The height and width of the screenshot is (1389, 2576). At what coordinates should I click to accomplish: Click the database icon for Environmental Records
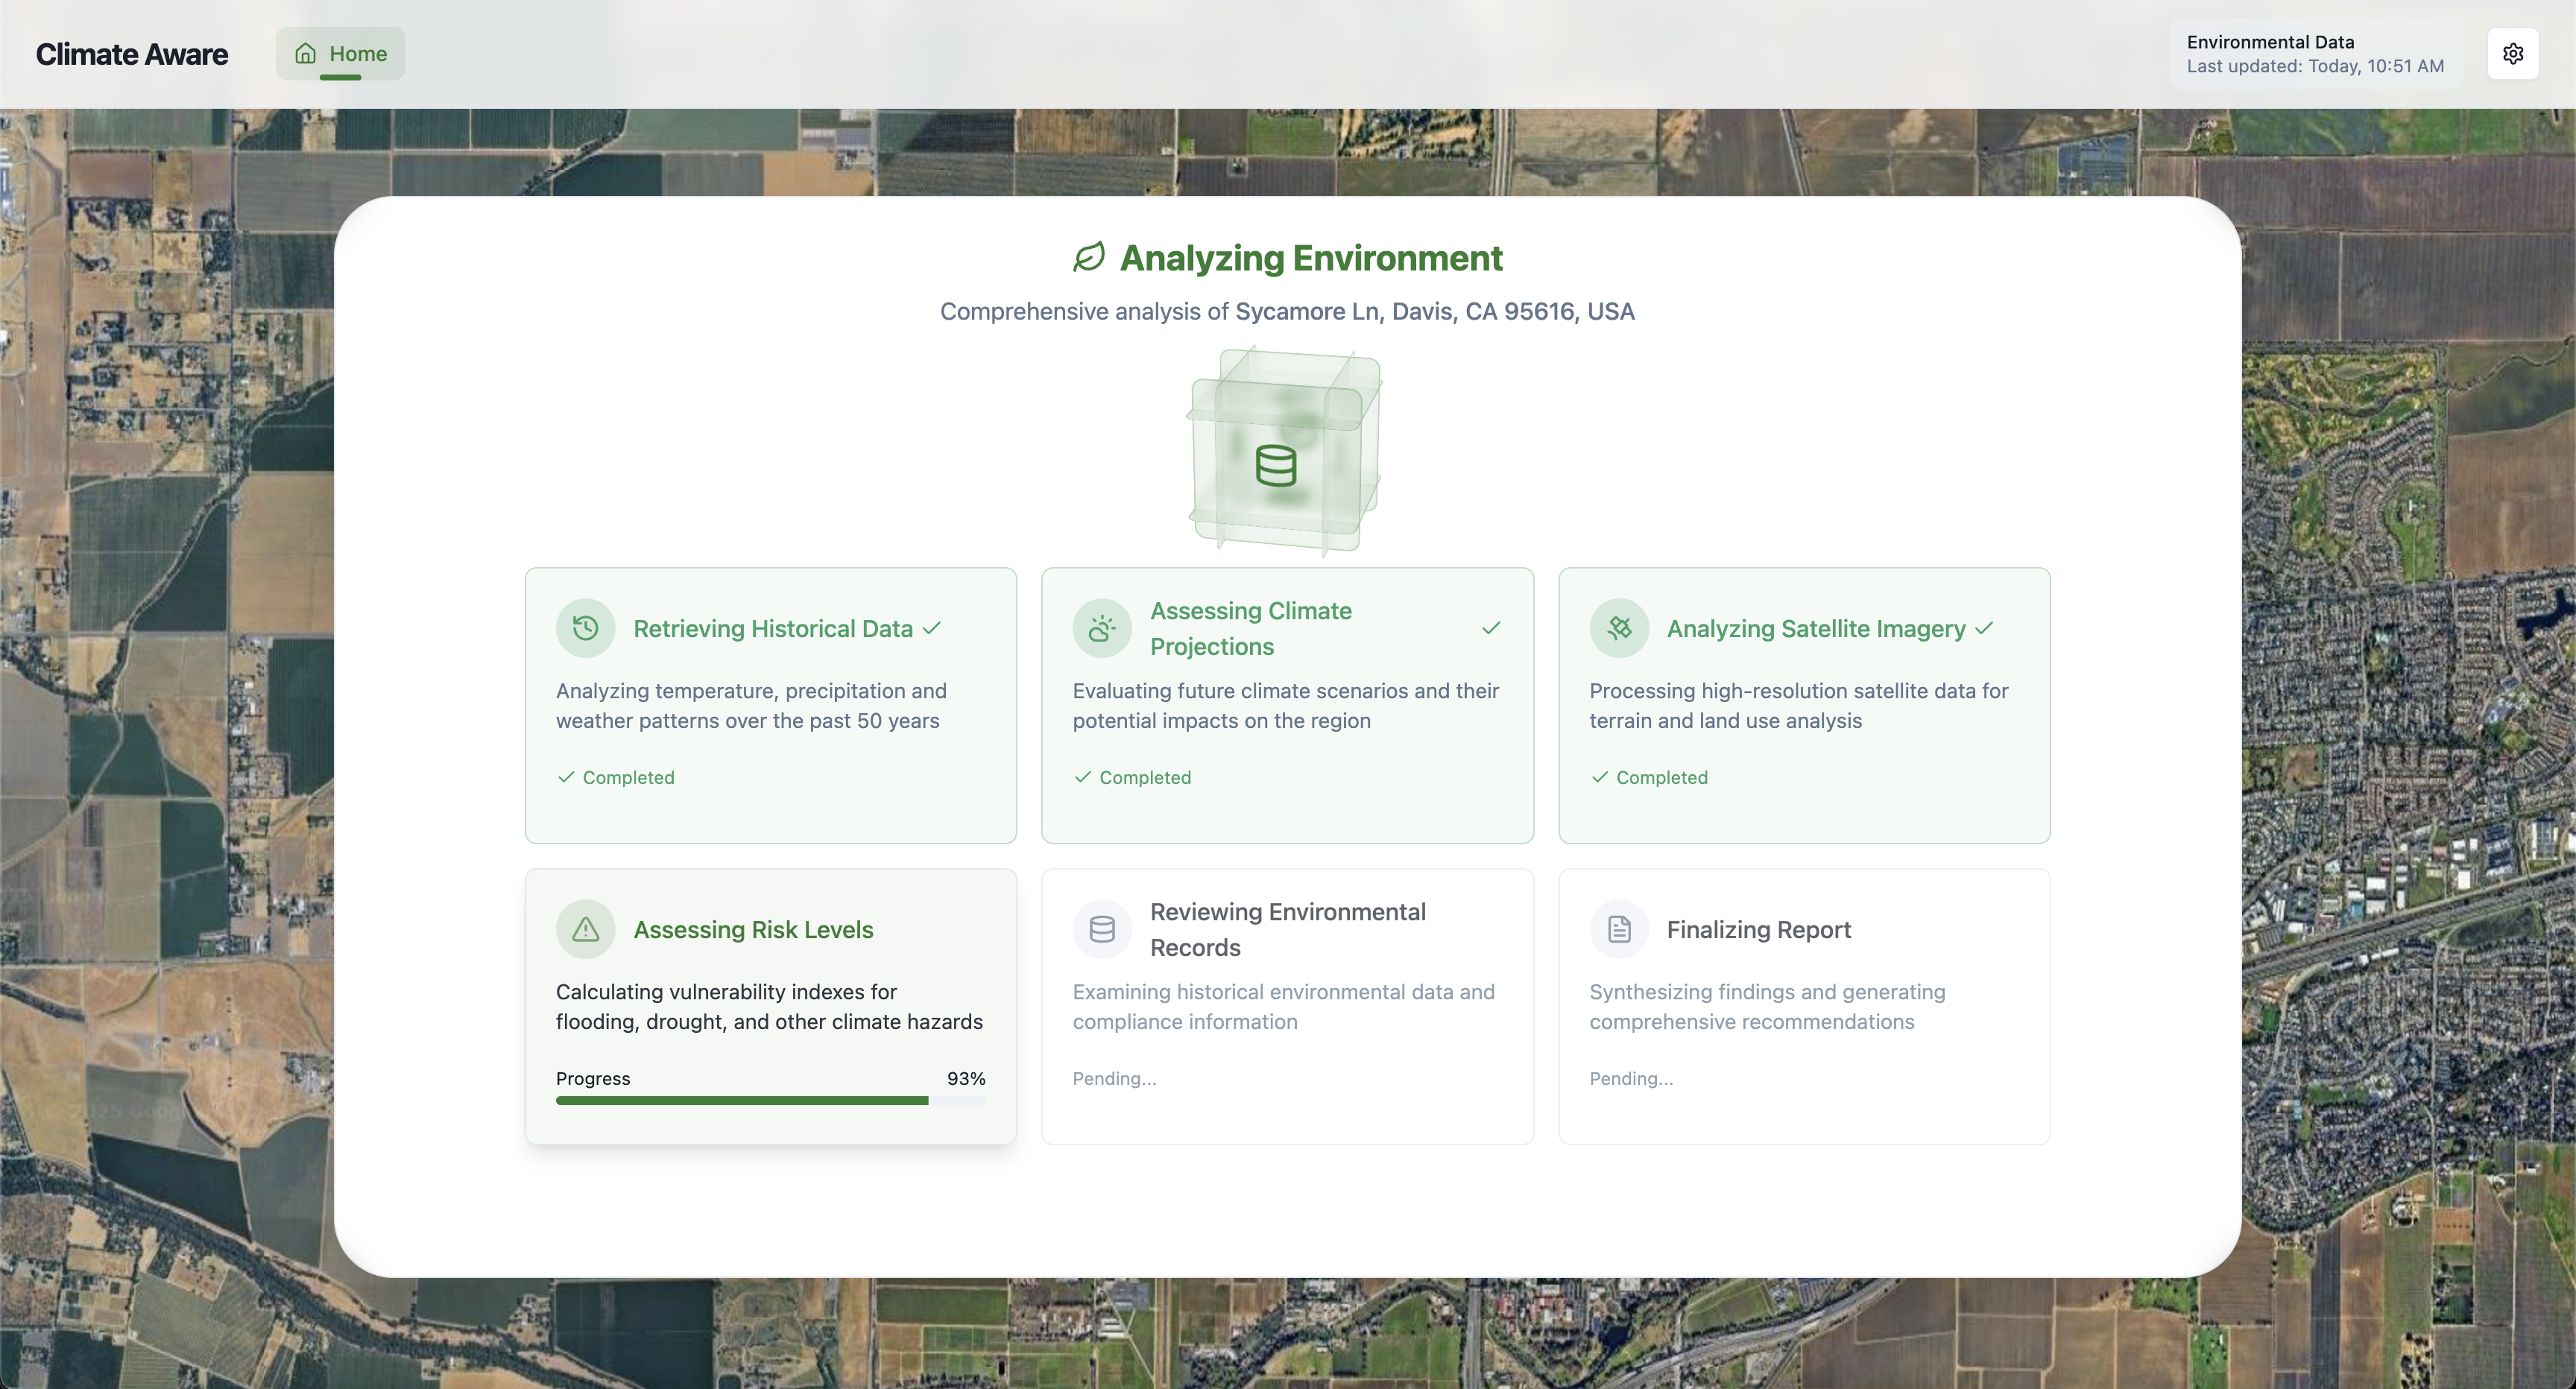point(1101,929)
